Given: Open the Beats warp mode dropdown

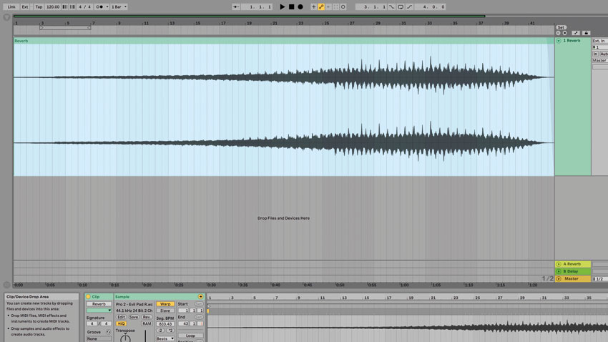Looking at the screenshot, I should 165,338.
